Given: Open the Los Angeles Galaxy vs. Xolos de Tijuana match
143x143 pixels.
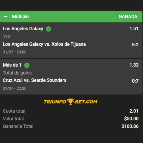Looking at the screenshot, I should pos(44,44).
